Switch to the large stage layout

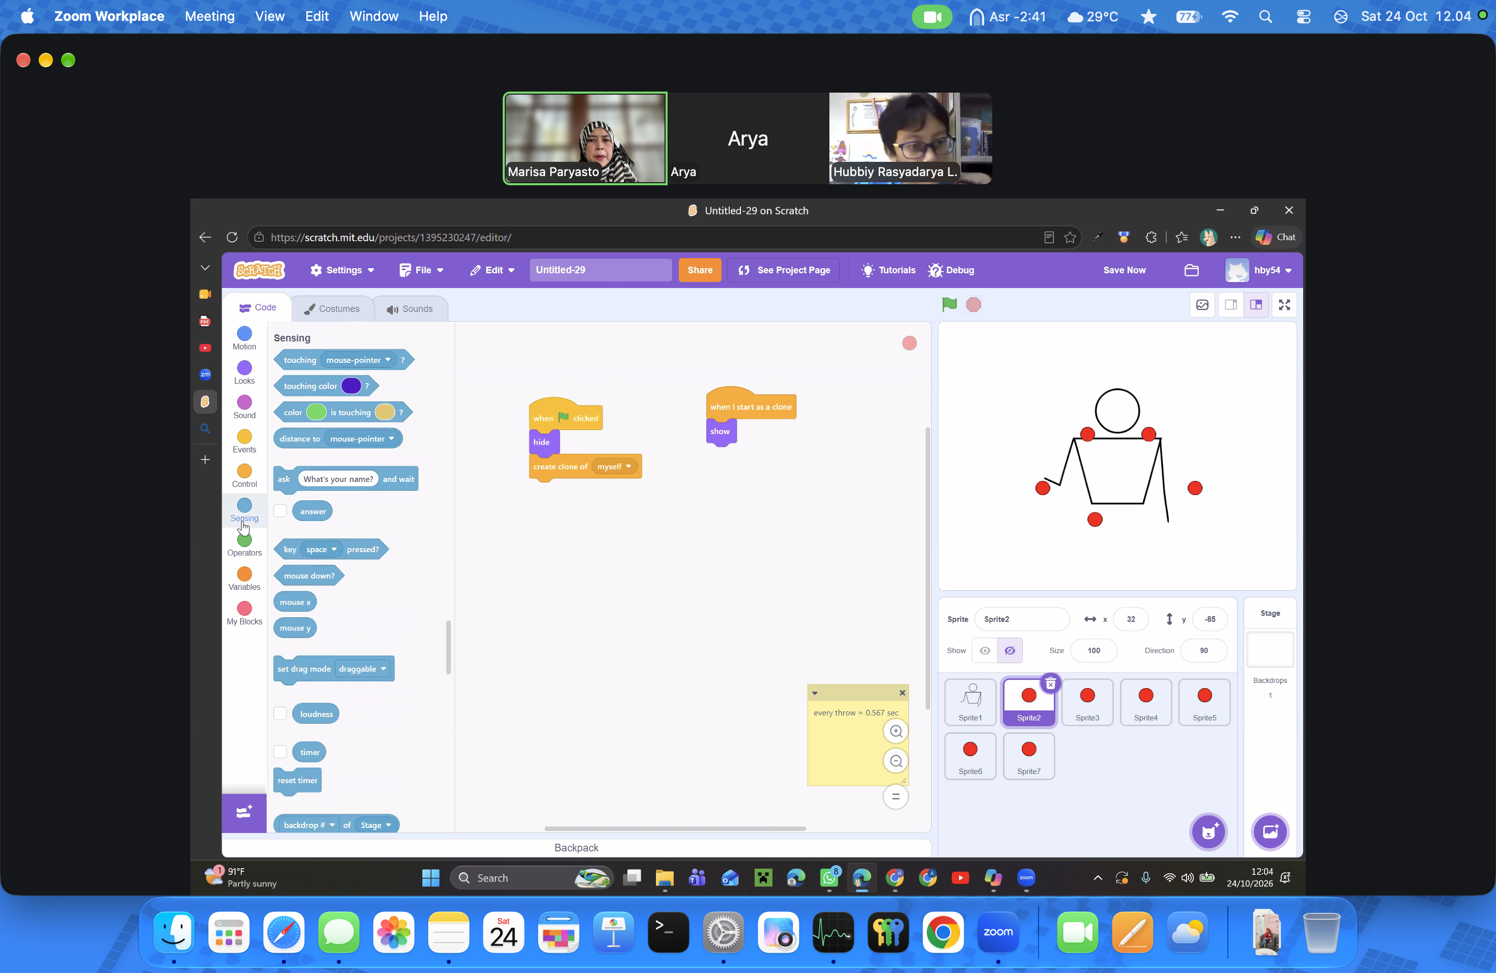click(1256, 305)
